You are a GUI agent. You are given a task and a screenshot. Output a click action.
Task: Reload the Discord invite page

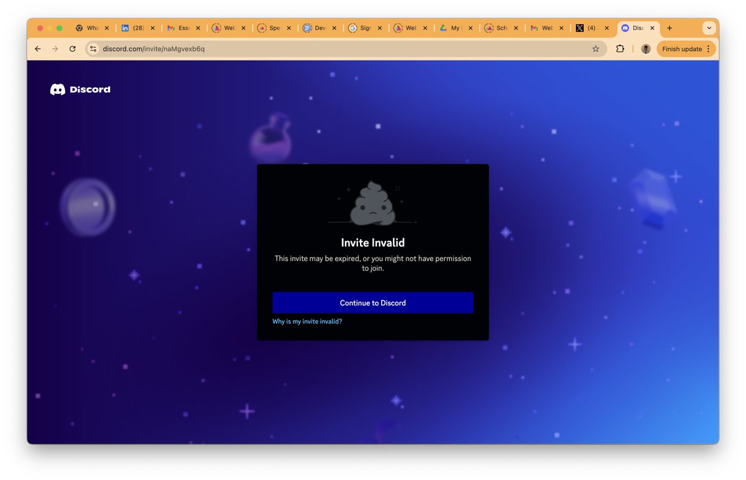pos(73,49)
